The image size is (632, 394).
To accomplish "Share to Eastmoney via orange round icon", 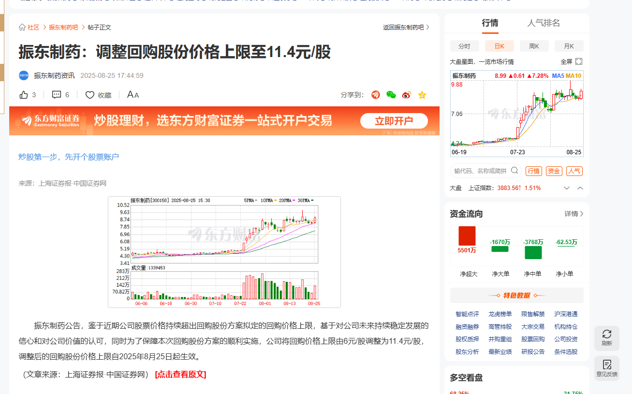I will click(376, 95).
